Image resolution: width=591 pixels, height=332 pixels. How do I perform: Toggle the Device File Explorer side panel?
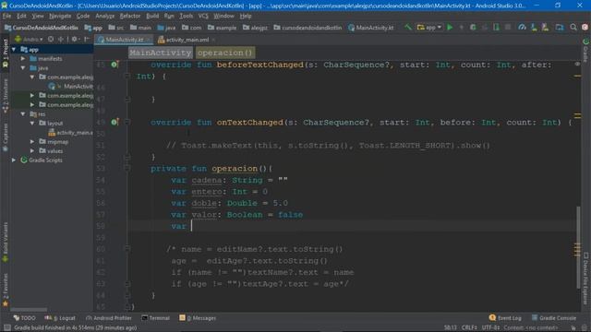(585, 278)
